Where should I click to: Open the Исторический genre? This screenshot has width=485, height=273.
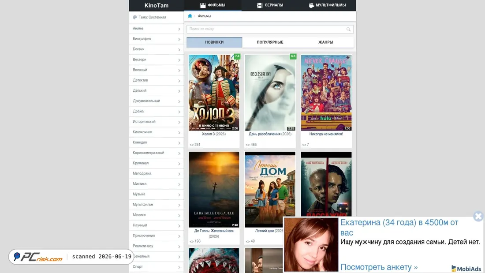tap(157, 122)
